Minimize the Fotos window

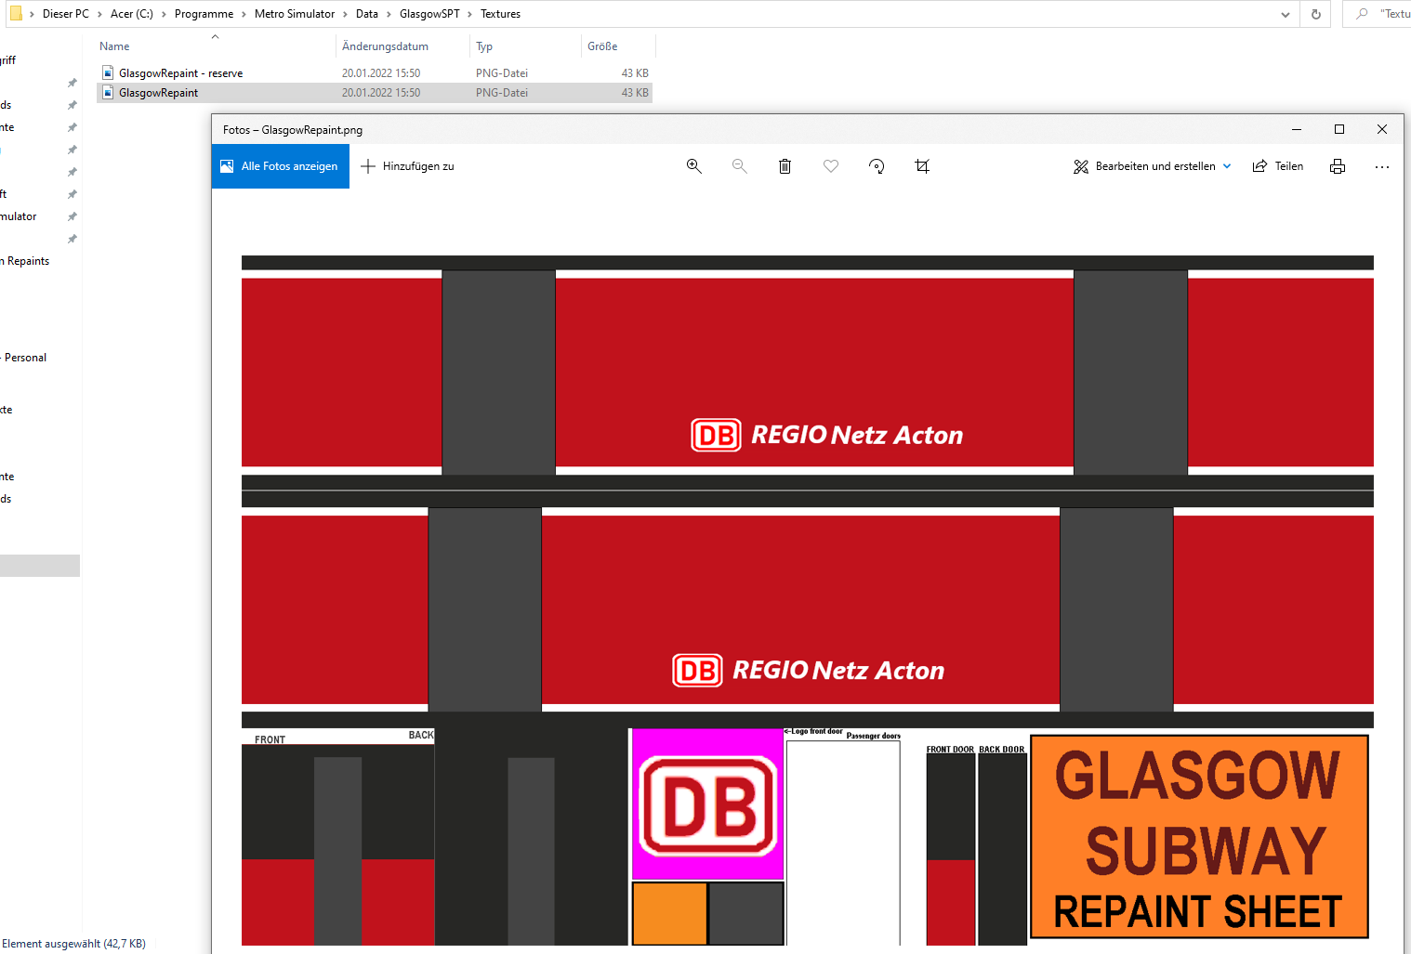click(1297, 129)
